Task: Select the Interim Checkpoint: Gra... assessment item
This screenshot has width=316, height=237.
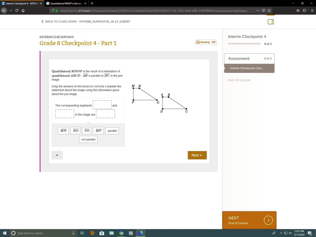Action: [x=247, y=68]
